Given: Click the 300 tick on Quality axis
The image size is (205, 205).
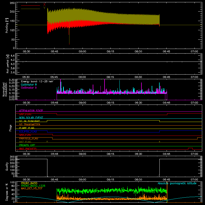Looking at the screenshot, I should point(12,157).
